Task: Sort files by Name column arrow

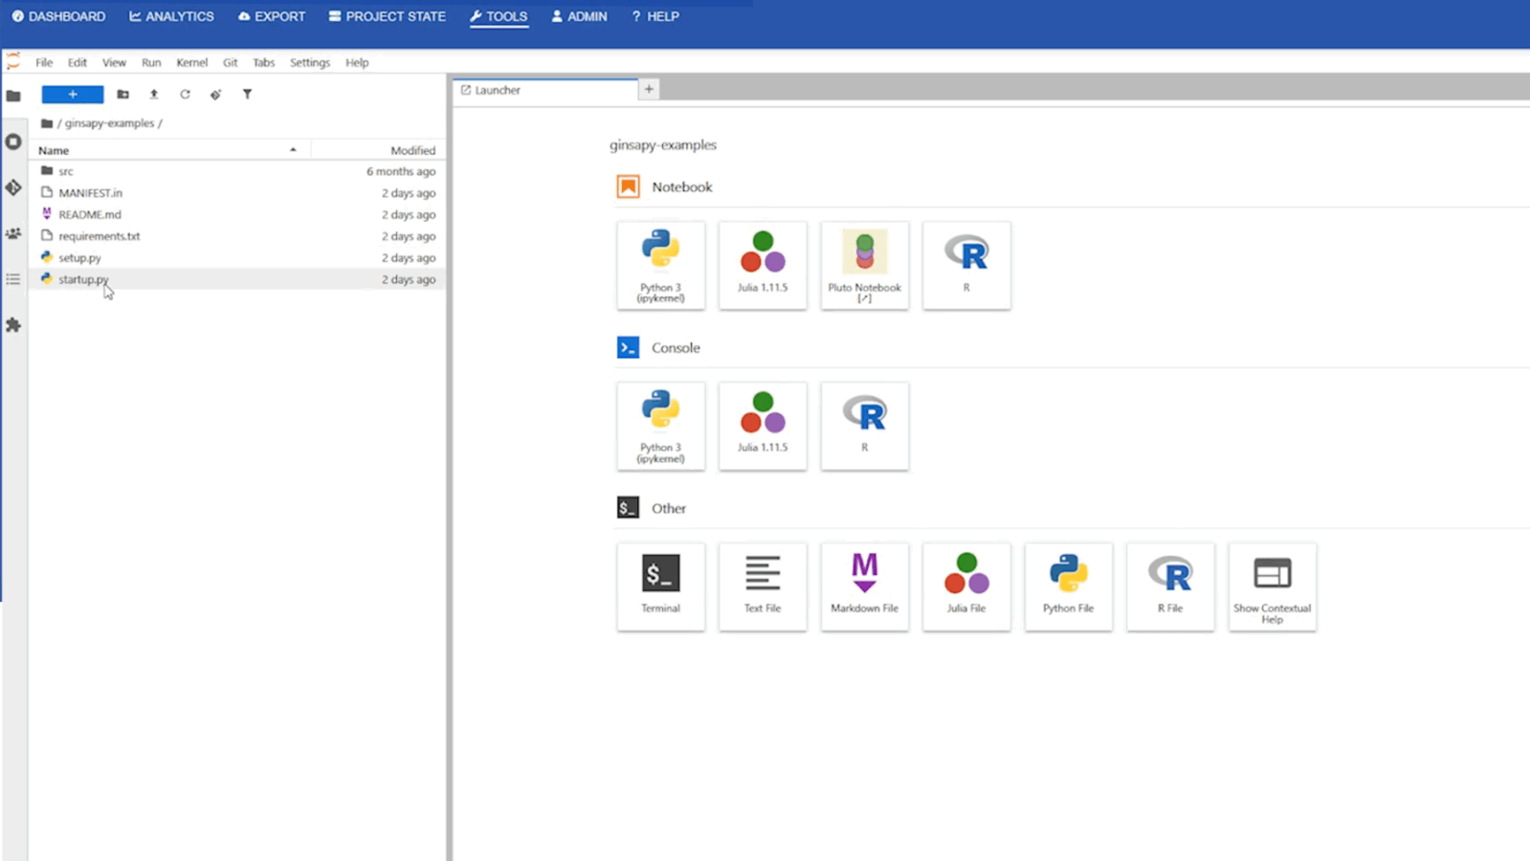Action: 293,150
